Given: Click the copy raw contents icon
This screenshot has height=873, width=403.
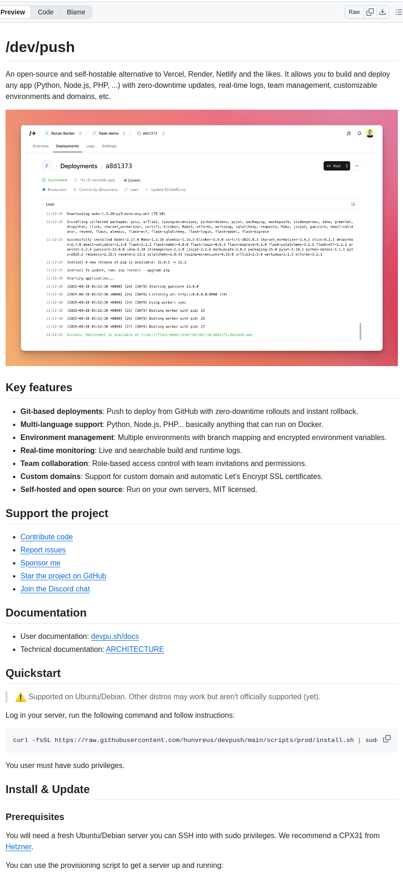Looking at the screenshot, I should (x=370, y=12).
